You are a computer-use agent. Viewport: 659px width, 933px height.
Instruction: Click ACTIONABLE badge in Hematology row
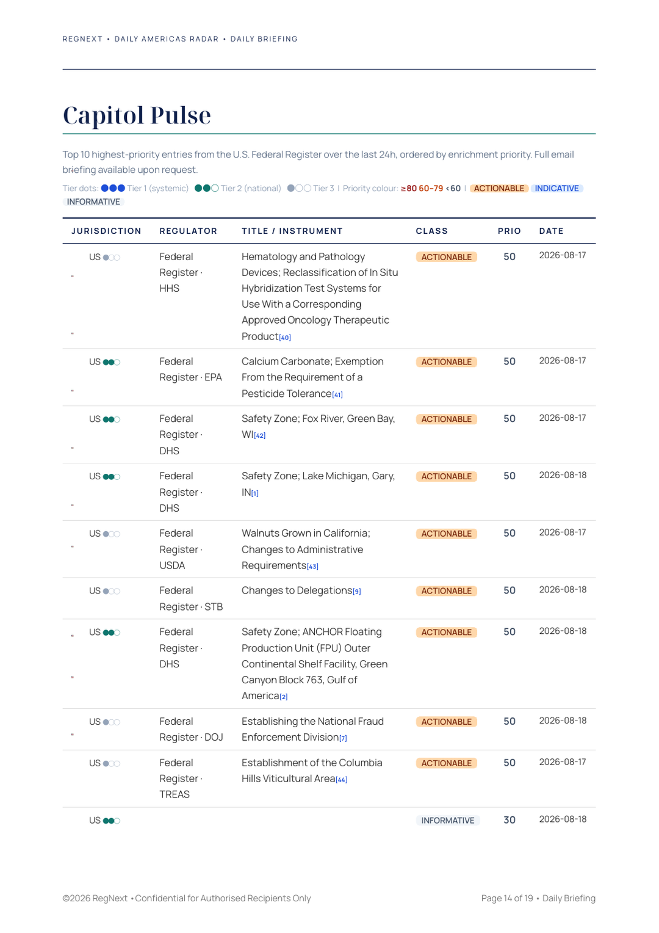click(447, 257)
